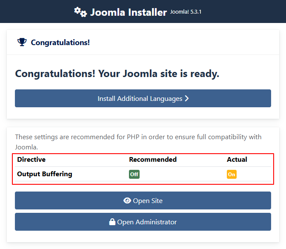Click the Congratulations! card heading
The width and height of the screenshot is (286, 249).
[x=60, y=43]
